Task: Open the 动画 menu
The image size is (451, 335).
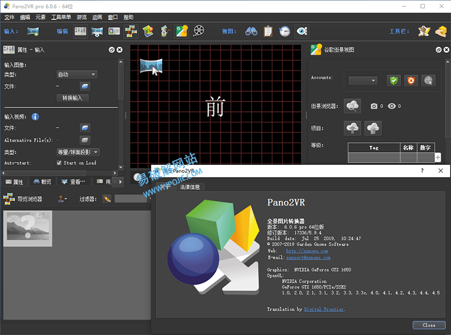Action: coord(97,17)
